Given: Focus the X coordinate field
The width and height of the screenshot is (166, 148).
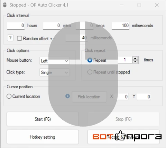Looking at the screenshot, I should coord(121,97).
